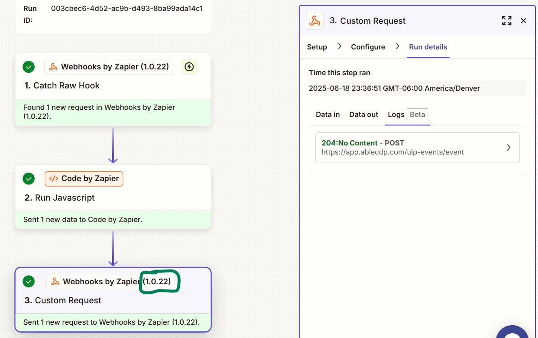
Task: Expand the 204:No Content log entry chevron
Action: 509,147
